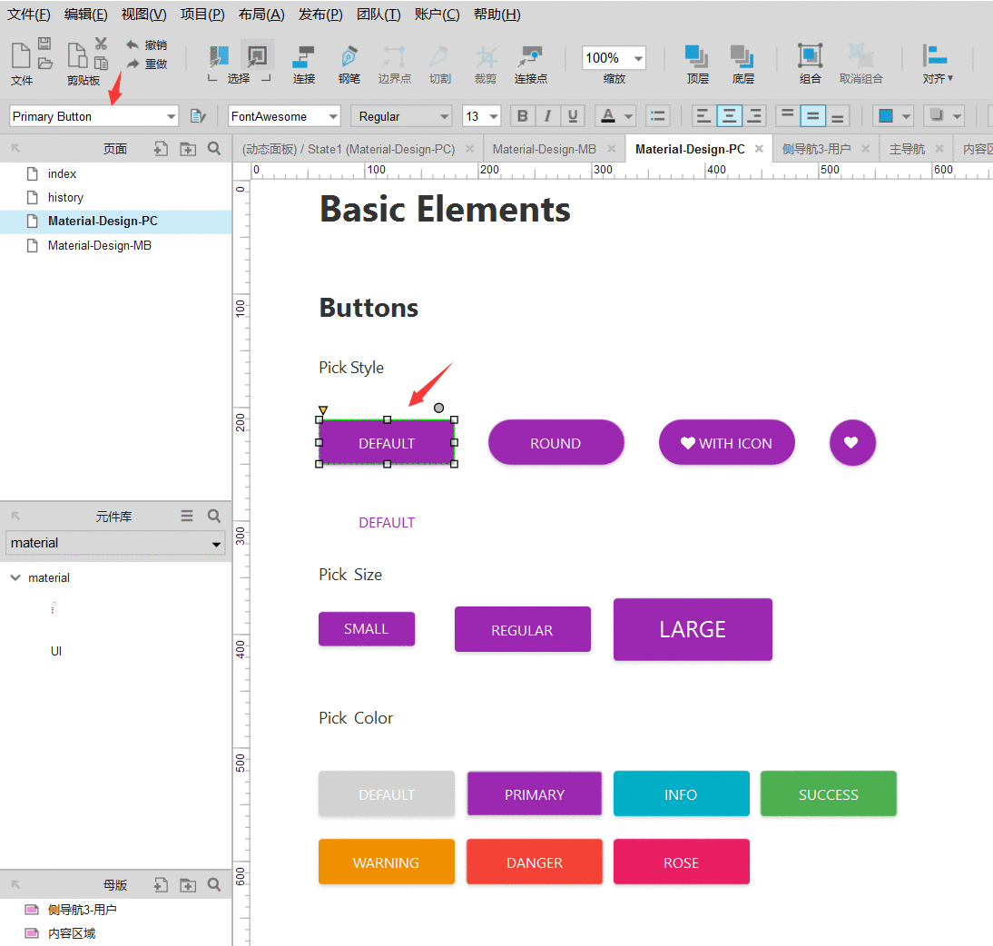Search masters with magnifier icon
This screenshot has height=946, width=993.
coord(214,884)
